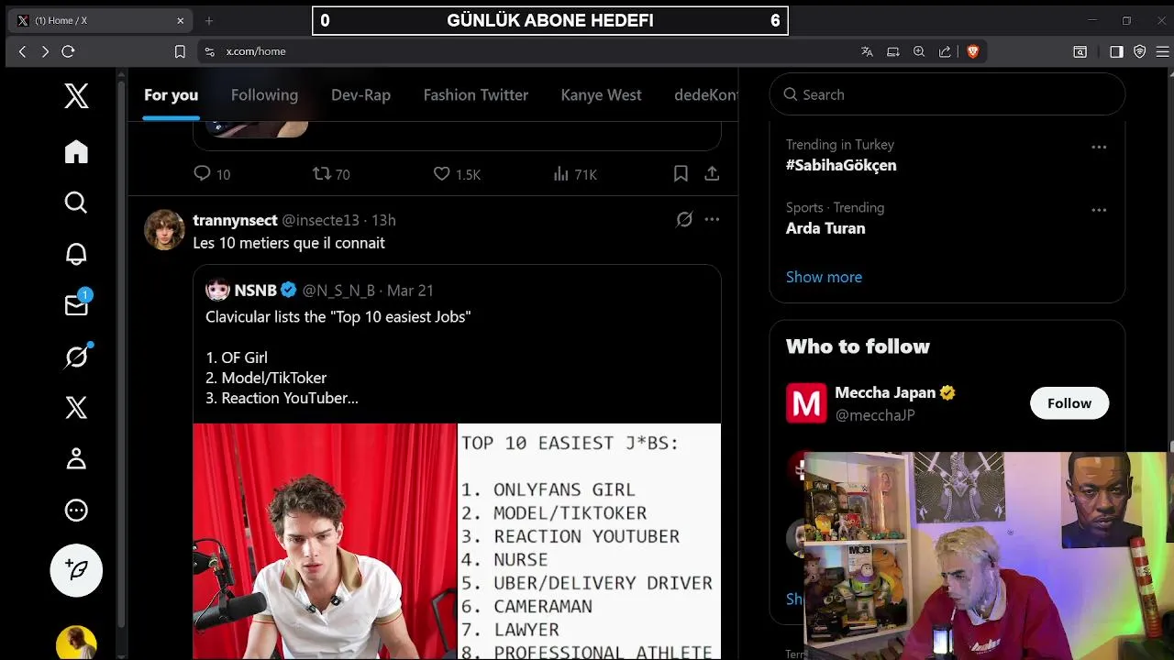1174x660 pixels.
Task: Click the X logo at top of sidebar
Action: pyautogui.click(x=76, y=95)
